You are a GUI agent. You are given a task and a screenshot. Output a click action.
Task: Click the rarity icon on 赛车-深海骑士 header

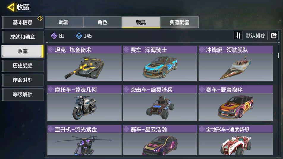click(x=126, y=50)
